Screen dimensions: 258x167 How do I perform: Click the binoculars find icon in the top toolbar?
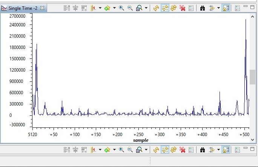pyautogui.click(x=203, y=8)
